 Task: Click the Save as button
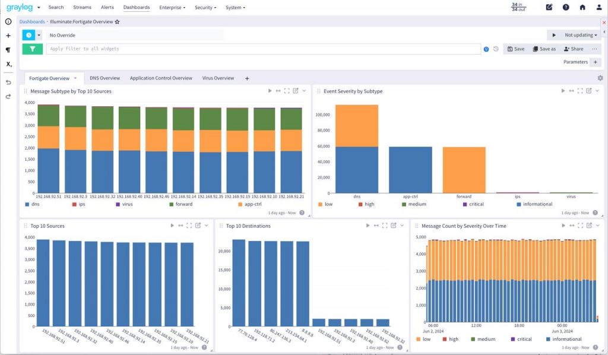pos(544,49)
